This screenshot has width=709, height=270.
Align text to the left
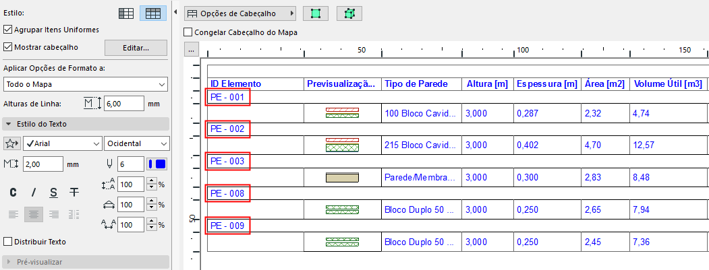13,214
